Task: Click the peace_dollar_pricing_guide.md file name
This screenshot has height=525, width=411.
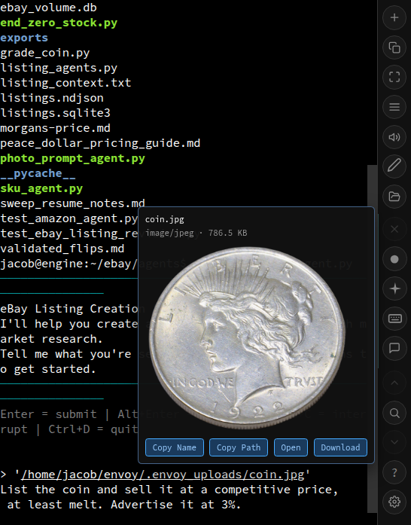Action: pos(100,143)
